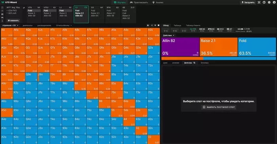277x144 pixels.
Task: Select the first matrix view mode icon
Action: [148, 25]
